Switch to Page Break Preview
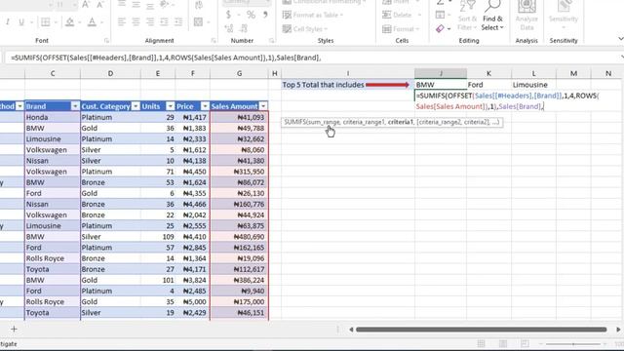624x351 pixels. coord(525,344)
